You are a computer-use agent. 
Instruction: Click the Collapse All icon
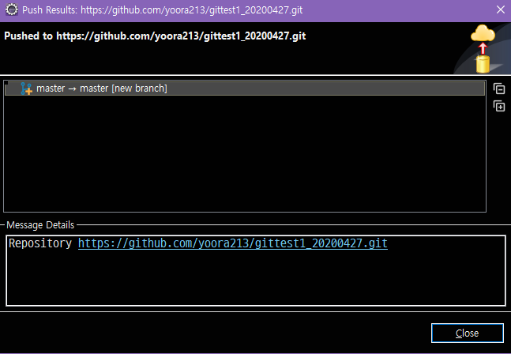[499, 88]
